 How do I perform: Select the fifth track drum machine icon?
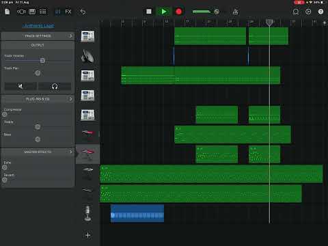(x=87, y=115)
